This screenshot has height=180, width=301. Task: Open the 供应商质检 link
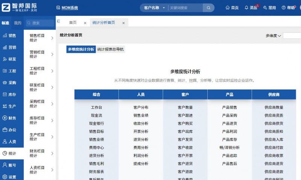[x=274, y=131]
